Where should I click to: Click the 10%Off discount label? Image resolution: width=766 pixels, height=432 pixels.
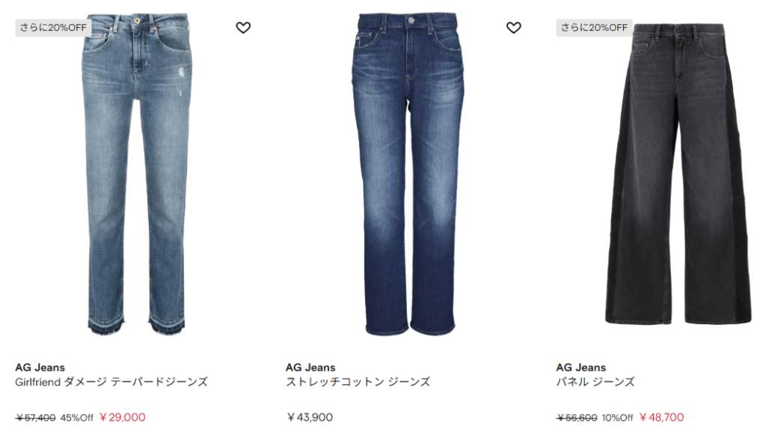(x=617, y=418)
